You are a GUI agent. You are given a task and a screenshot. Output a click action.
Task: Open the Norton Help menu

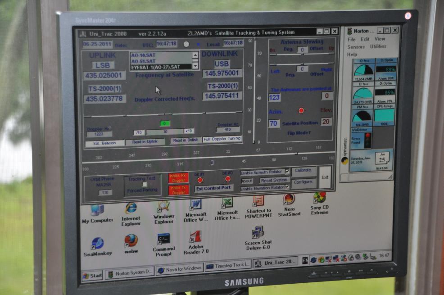(x=352, y=54)
